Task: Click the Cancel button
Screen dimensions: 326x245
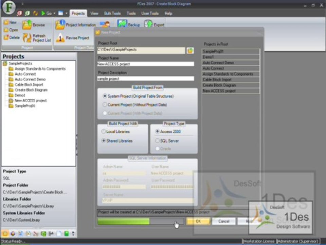Action: tap(224, 221)
